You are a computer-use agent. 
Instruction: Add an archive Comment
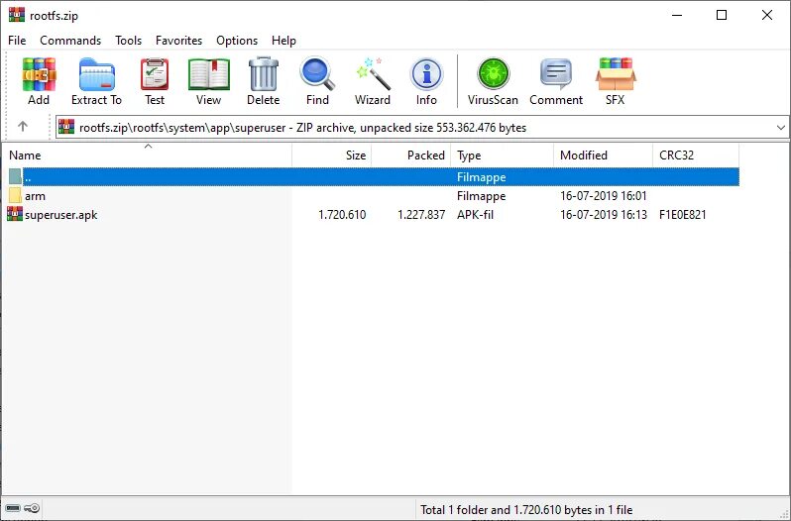click(x=556, y=74)
